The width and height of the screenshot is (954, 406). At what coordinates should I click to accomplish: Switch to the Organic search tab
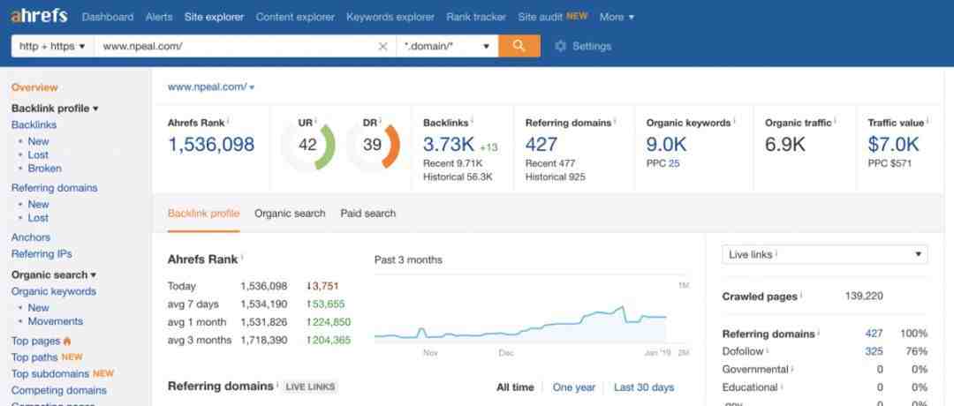click(x=290, y=214)
